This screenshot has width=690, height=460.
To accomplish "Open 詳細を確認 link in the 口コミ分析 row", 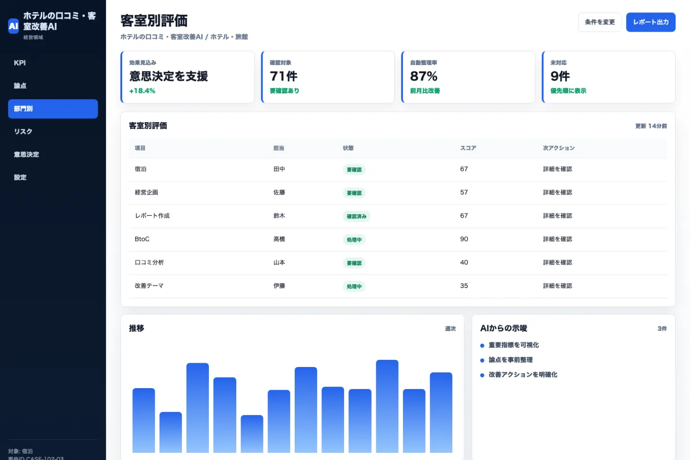I will click(x=557, y=263).
